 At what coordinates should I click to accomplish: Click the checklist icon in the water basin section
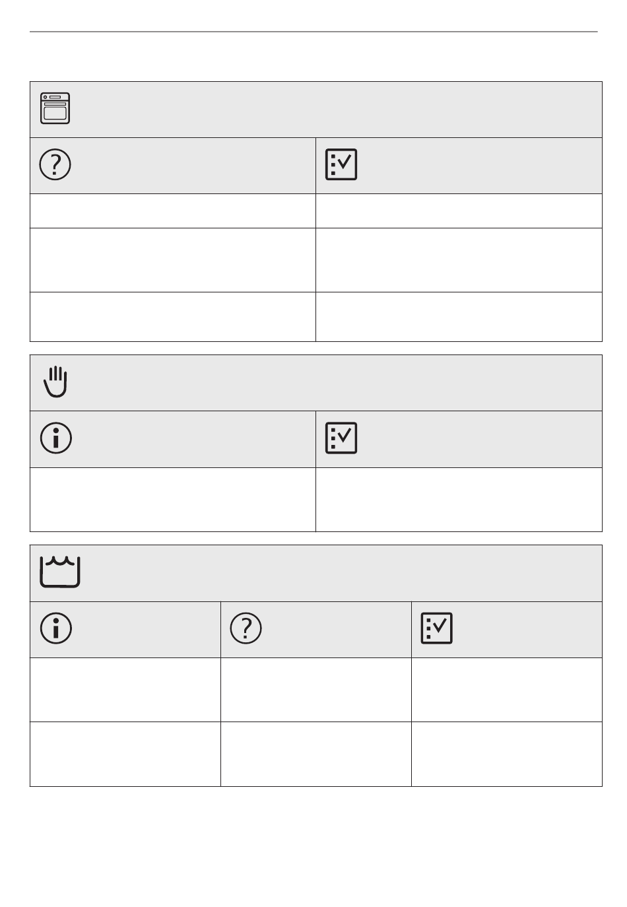coord(436,628)
